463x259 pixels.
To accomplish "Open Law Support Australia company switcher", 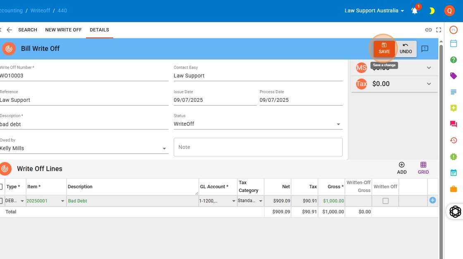I will (x=374, y=11).
